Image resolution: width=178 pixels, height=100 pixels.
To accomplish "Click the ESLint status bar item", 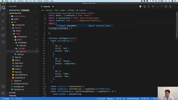I will pyautogui.click(x=154, y=99).
